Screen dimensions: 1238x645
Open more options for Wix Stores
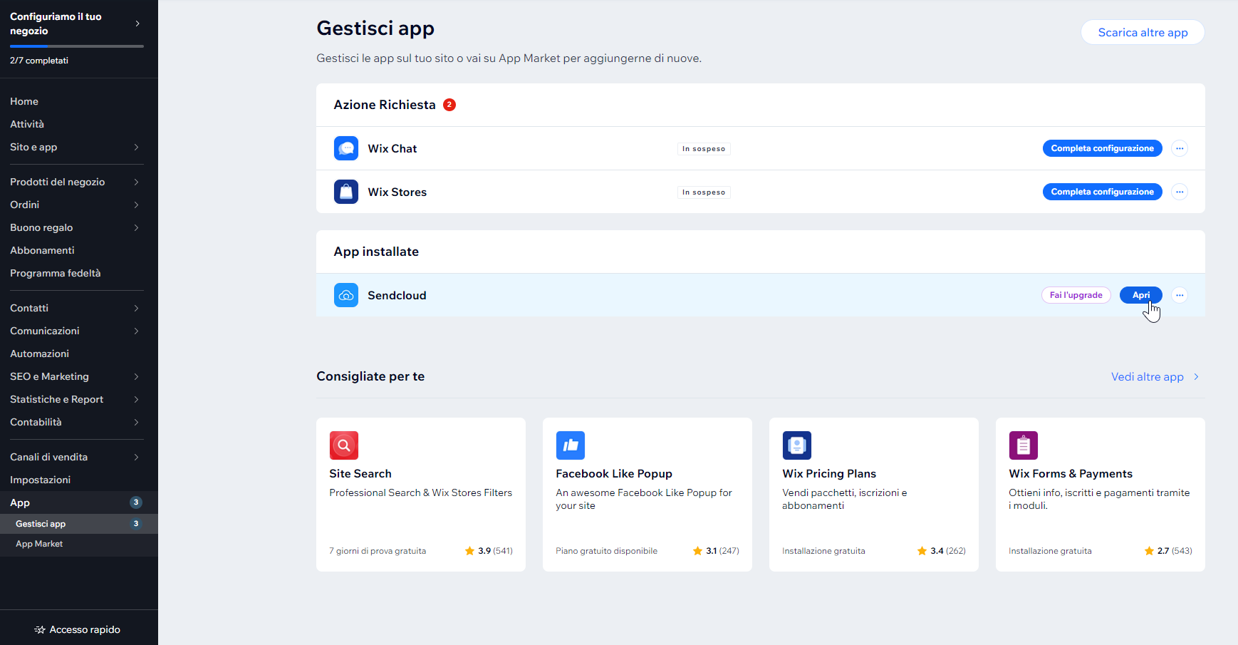(x=1180, y=192)
